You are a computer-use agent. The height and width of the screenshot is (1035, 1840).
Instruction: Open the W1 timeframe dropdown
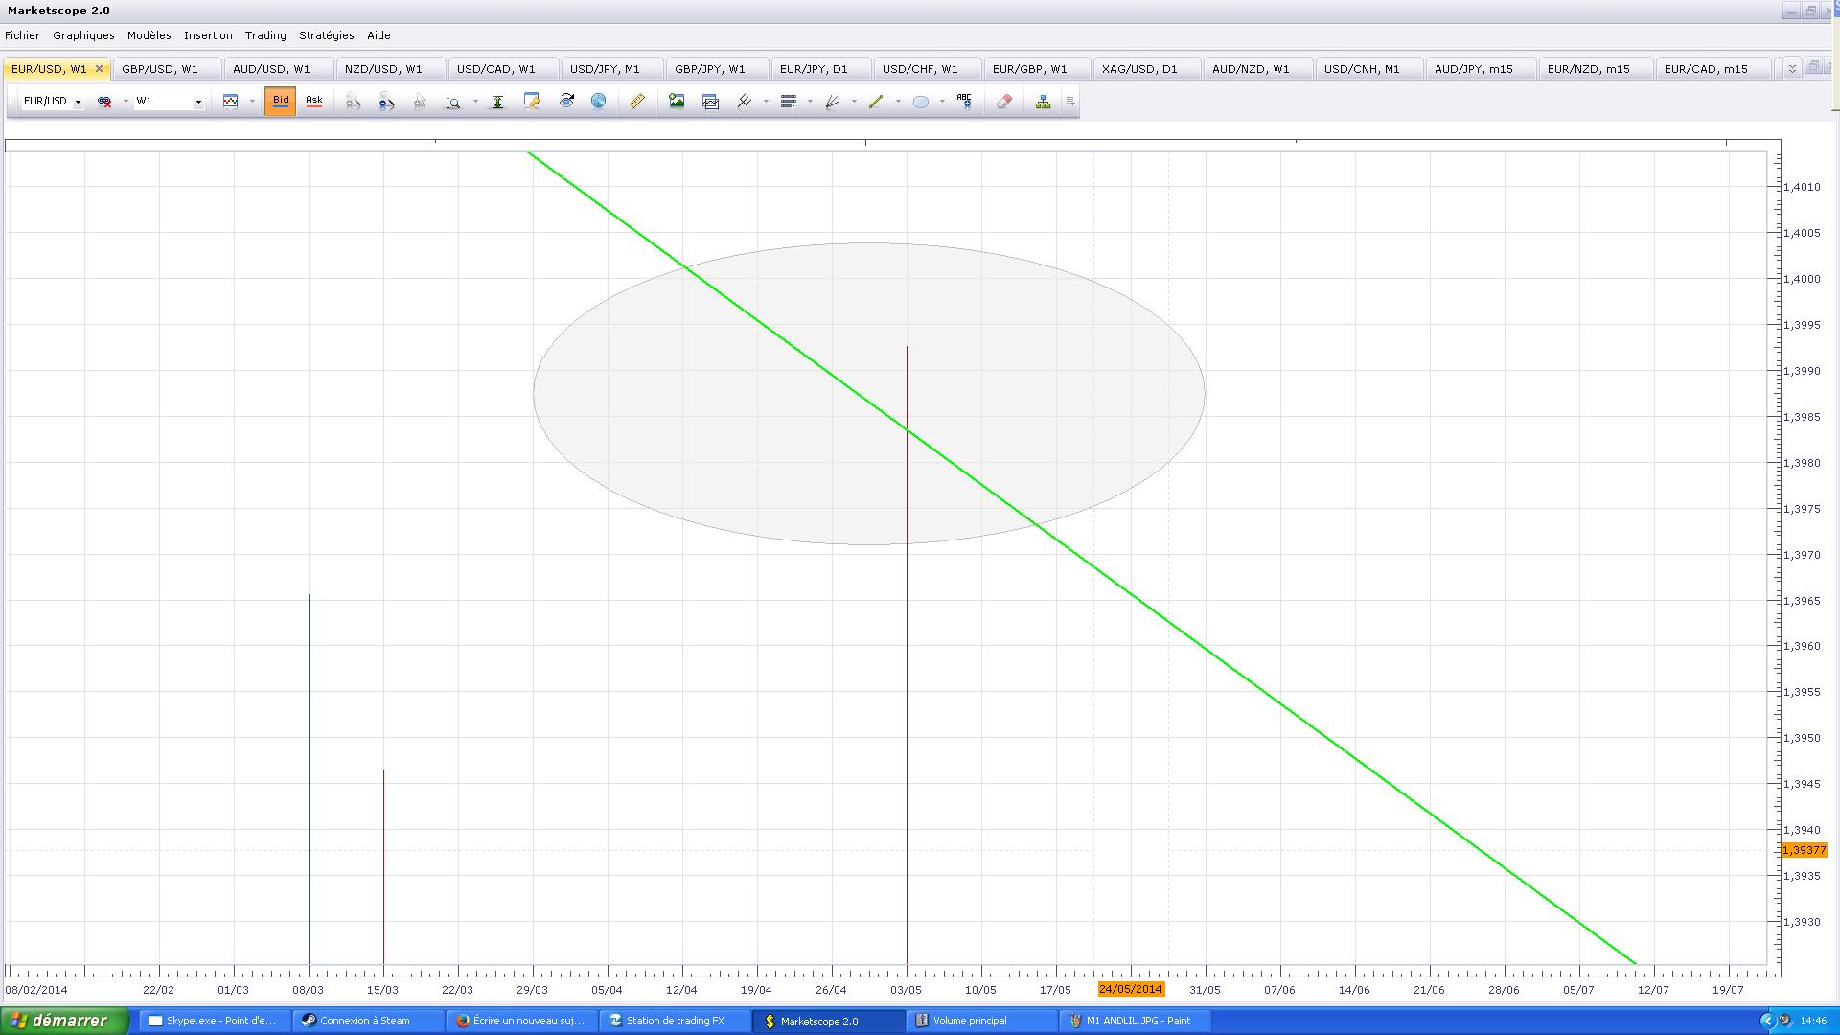click(x=198, y=102)
